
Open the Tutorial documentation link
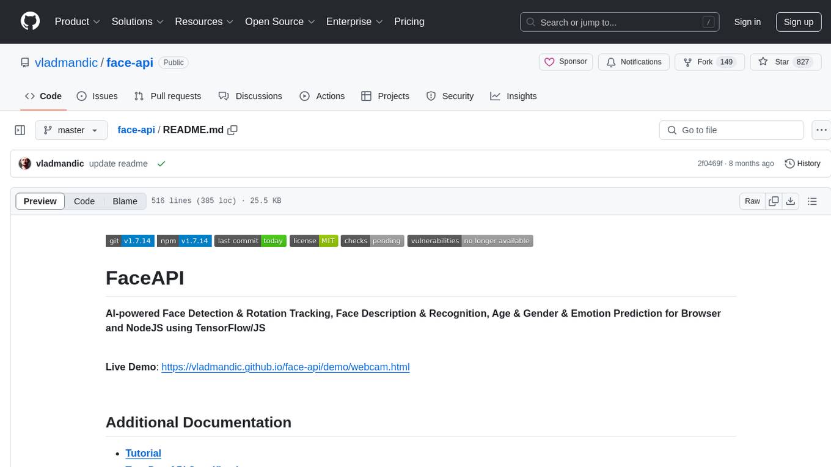point(143,453)
